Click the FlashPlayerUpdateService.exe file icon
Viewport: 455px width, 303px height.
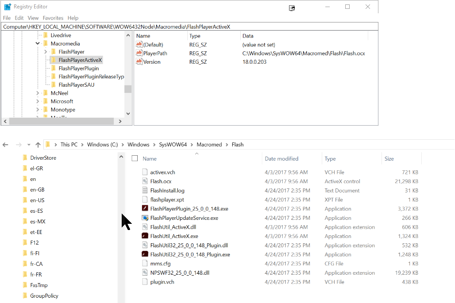pos(145,218)
